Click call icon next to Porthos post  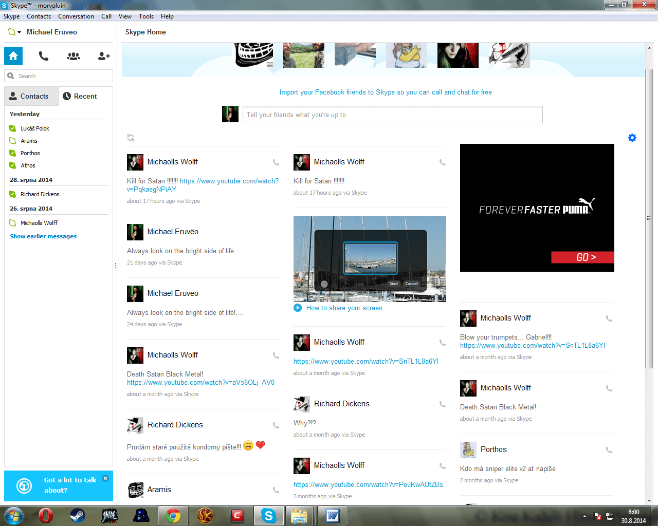pyautogui.click(x=609, y=450)
